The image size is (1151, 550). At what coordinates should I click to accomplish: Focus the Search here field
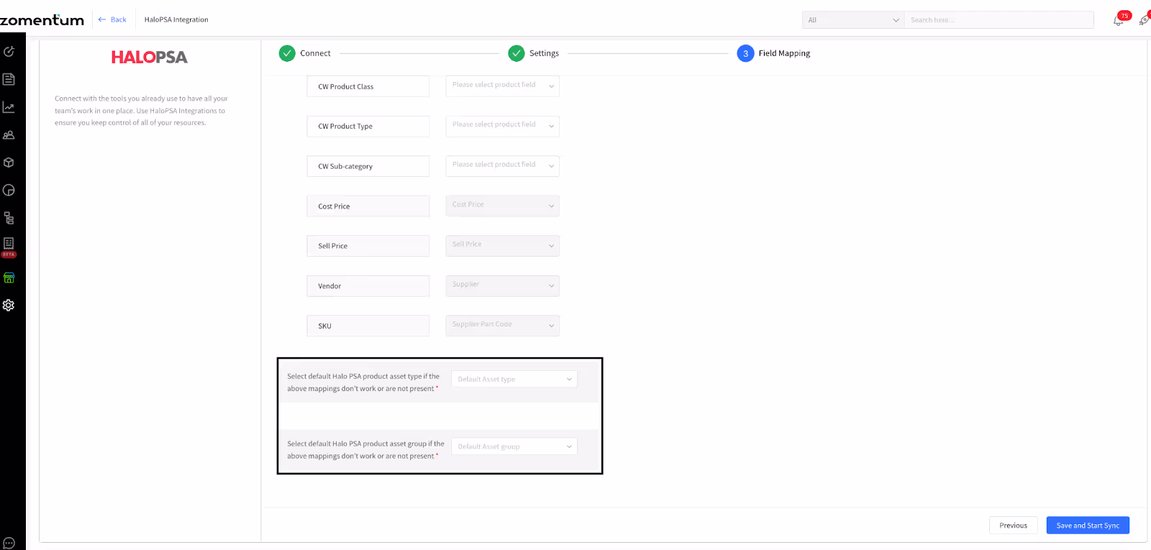(x=999, y=20)
